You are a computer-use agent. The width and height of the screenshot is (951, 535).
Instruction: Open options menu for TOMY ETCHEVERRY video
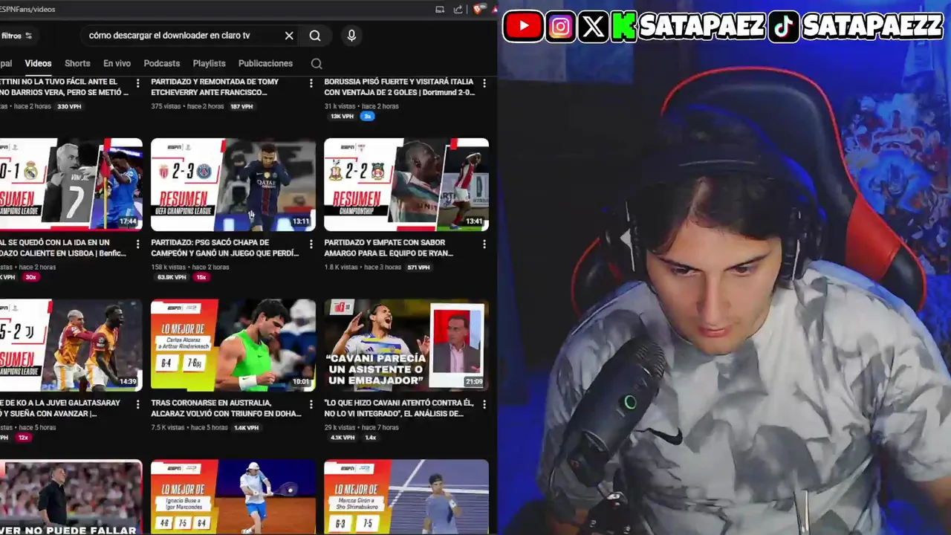311,83
